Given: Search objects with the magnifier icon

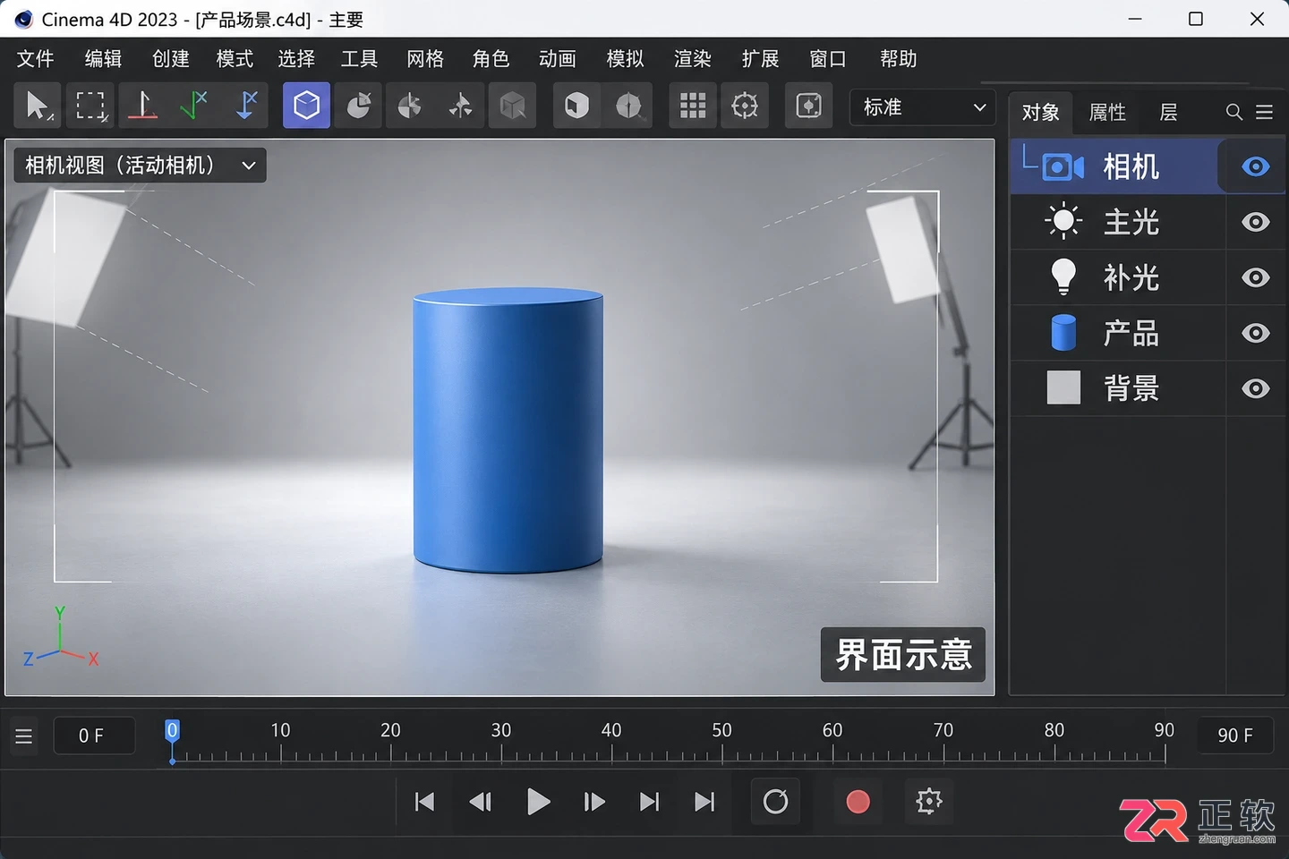Looking at the screenshot, I should (1234, 112).
